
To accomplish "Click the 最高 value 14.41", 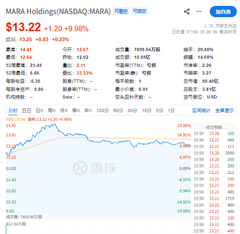I will [26, 50].
